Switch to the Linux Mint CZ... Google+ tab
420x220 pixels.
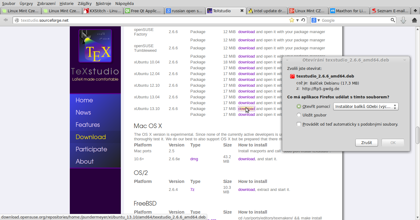point(307,11)
